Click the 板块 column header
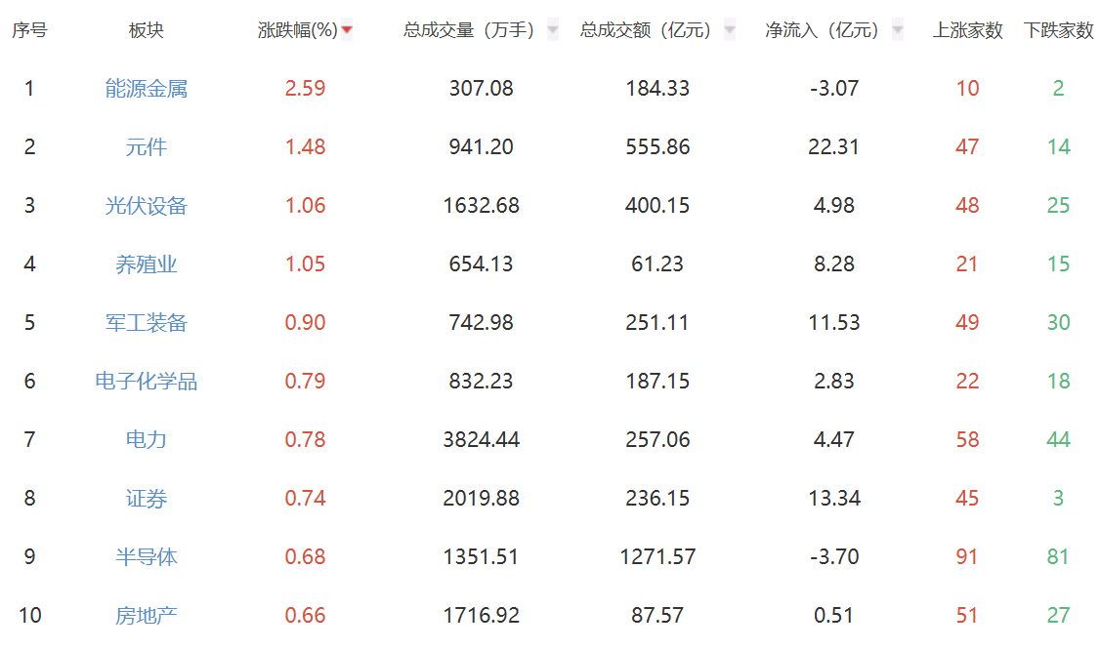1101x650 pixels. tap(145, 30)
